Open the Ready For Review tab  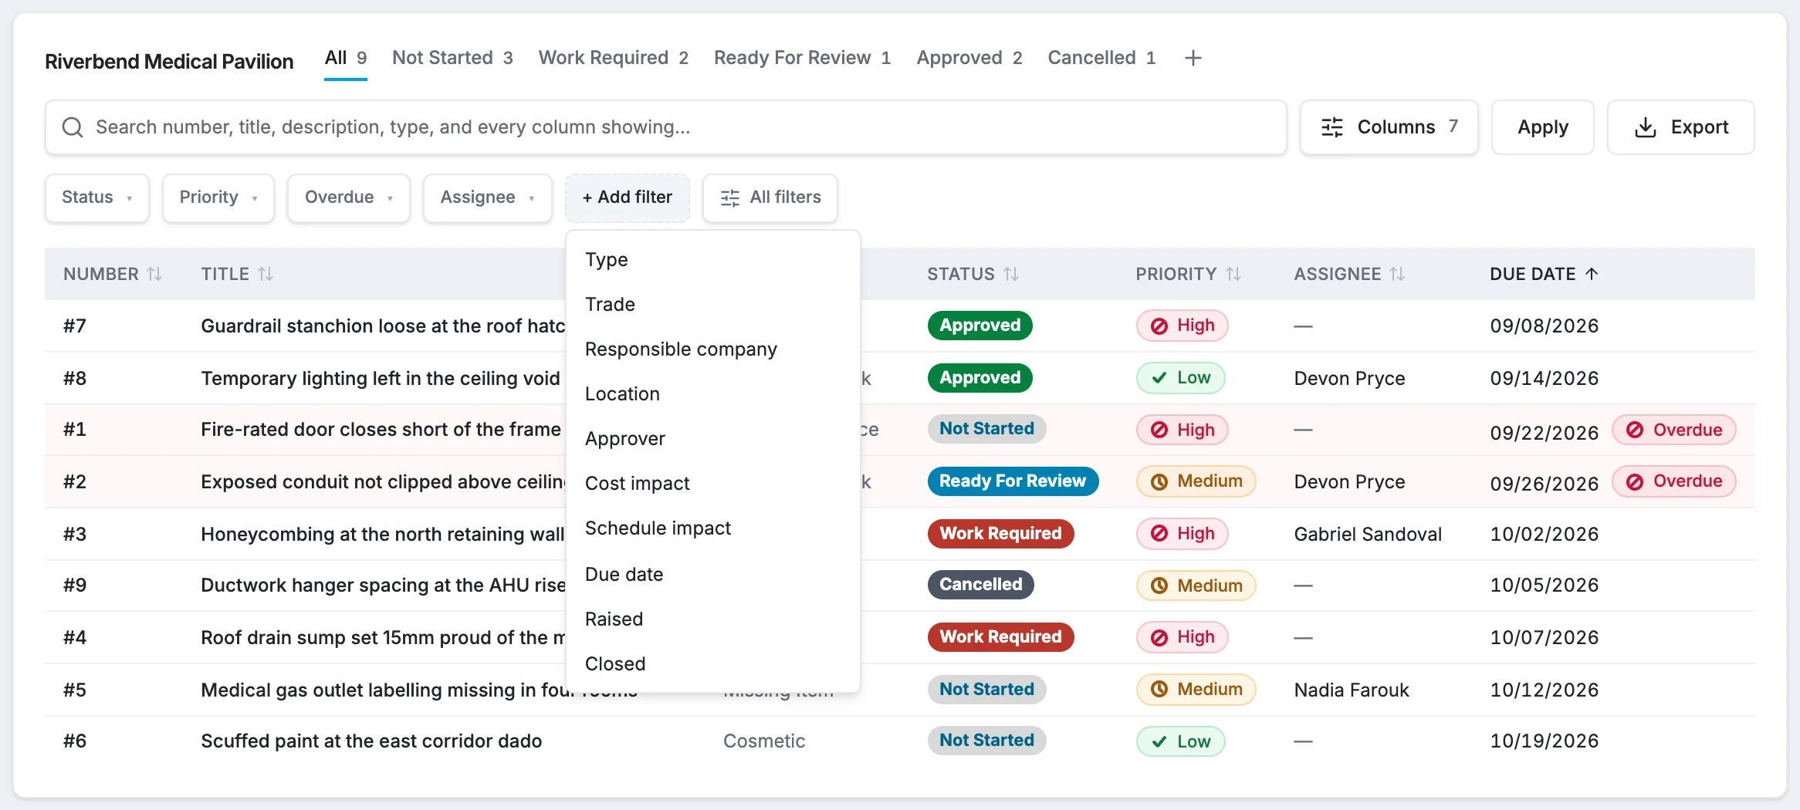803,58
